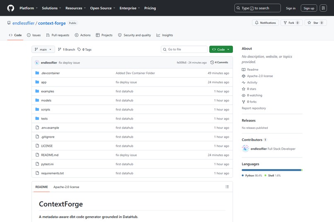Open the context-forge repository name link
334x222 pixels.
click(52, 23)
